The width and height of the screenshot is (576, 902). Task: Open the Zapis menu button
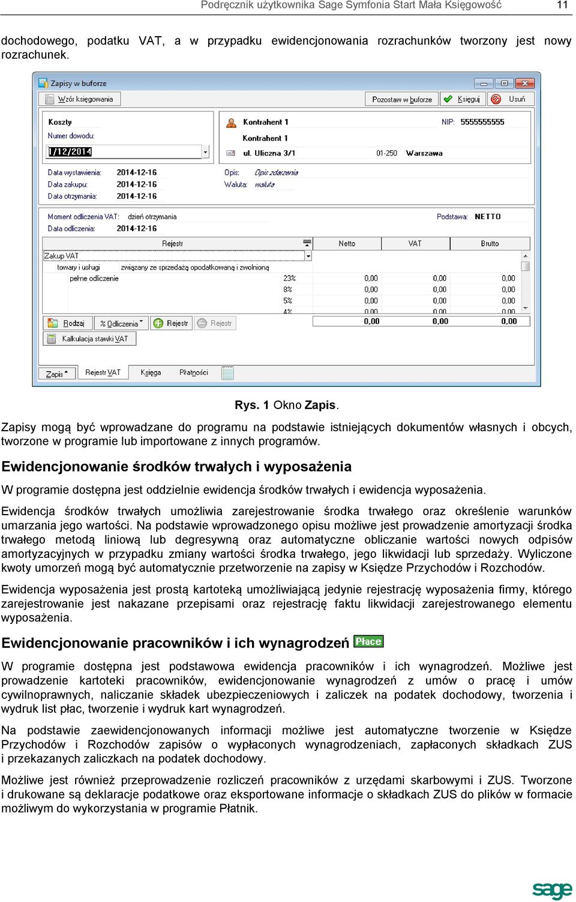coord(57,374)
